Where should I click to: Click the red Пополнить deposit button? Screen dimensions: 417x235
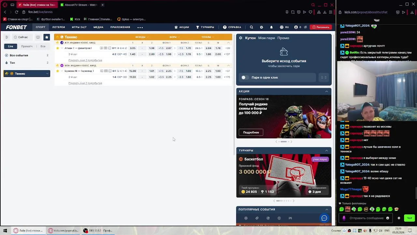321,27
